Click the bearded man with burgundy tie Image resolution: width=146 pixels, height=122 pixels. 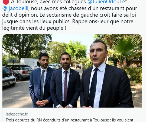[x=65, y=80]
